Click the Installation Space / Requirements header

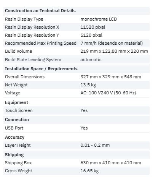(x=41, y=69)
